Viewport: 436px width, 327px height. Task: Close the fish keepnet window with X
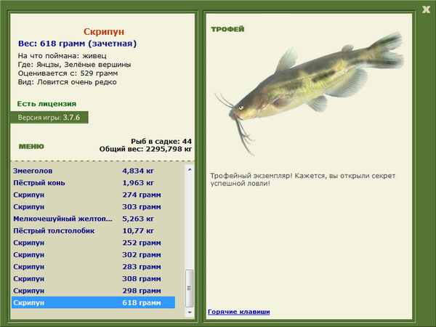coord(426,9)
